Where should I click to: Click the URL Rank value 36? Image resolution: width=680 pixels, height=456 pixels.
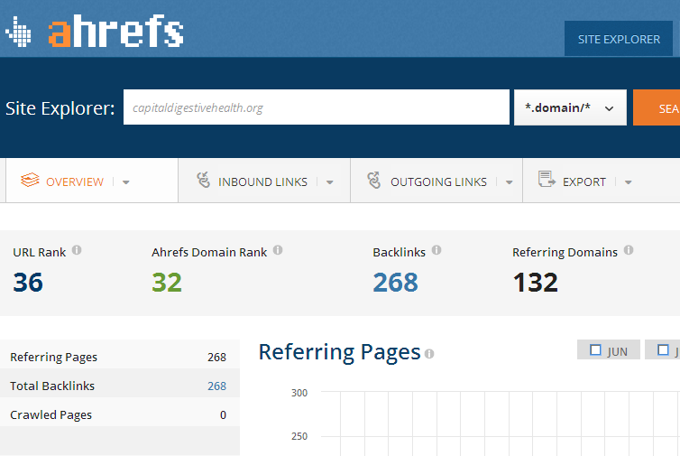[x=28, y=283]
